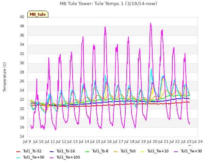218x164 pixels.
Task: Click the Tul1_Tw+10 legend label
Action: pyautogui.click(x=158, y=151)
